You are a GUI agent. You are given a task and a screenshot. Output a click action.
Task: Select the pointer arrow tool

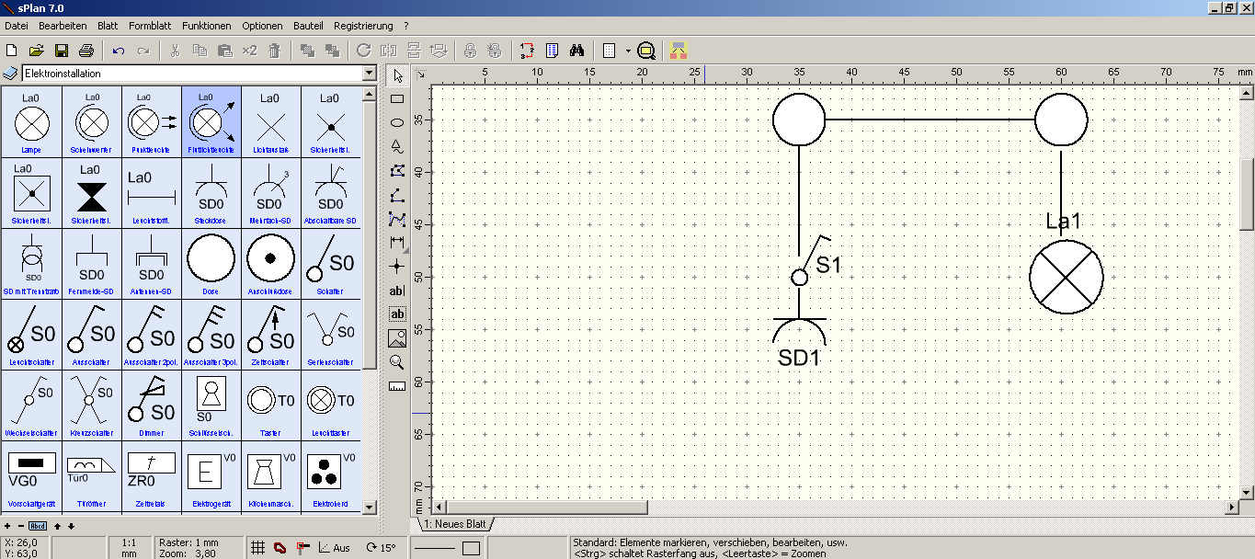pyautogui.click(x=397, y=75)
